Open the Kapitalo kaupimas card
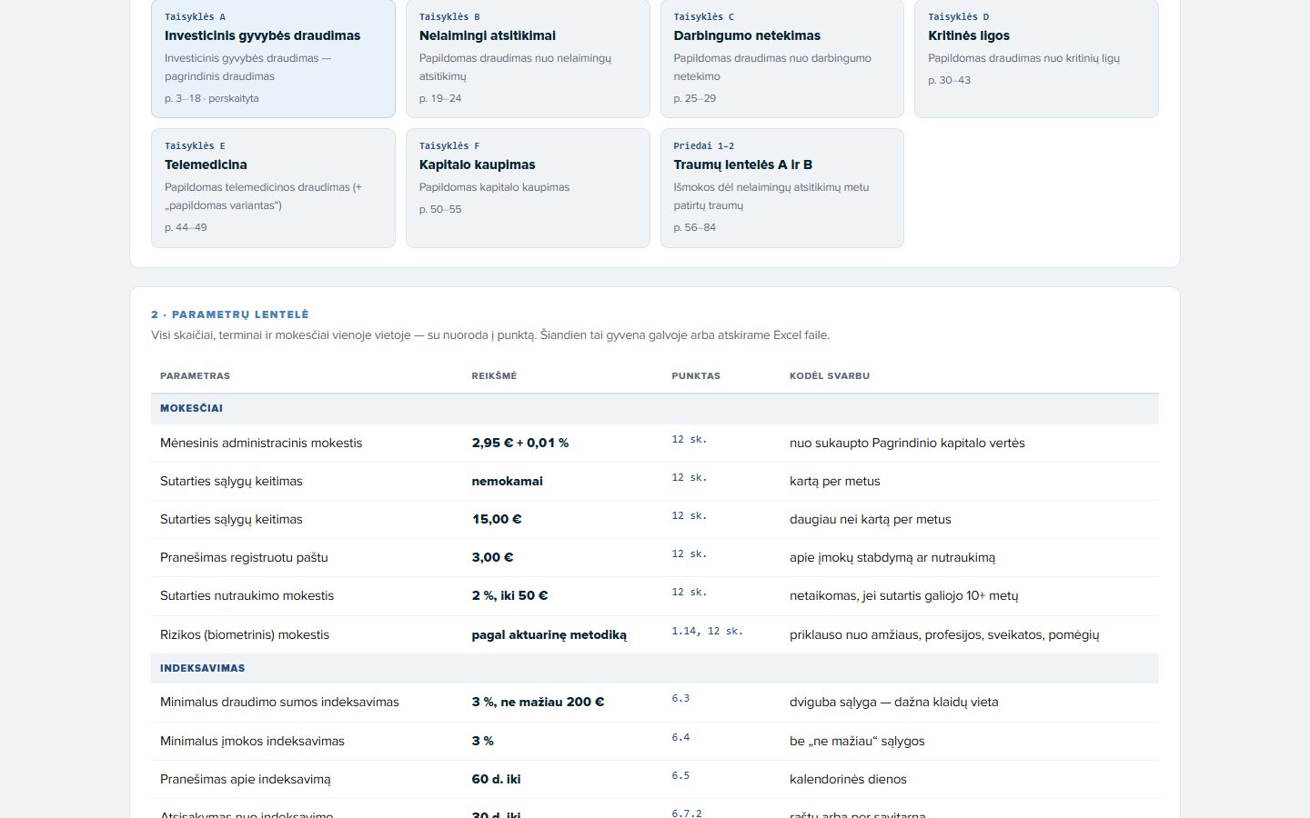Viewport: 1310px width, 818px height. point(528,188)
